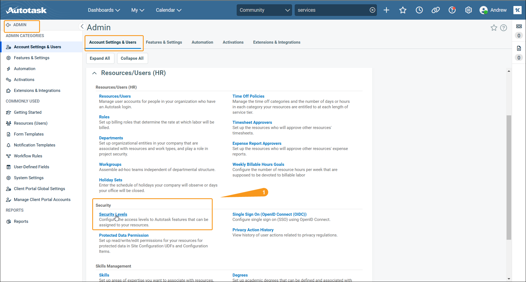Open the Security Levels link

(113, 214)
